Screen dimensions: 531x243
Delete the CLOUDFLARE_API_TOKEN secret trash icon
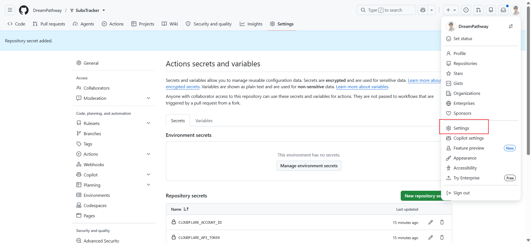pyautogui.click(x=442, y=238)
